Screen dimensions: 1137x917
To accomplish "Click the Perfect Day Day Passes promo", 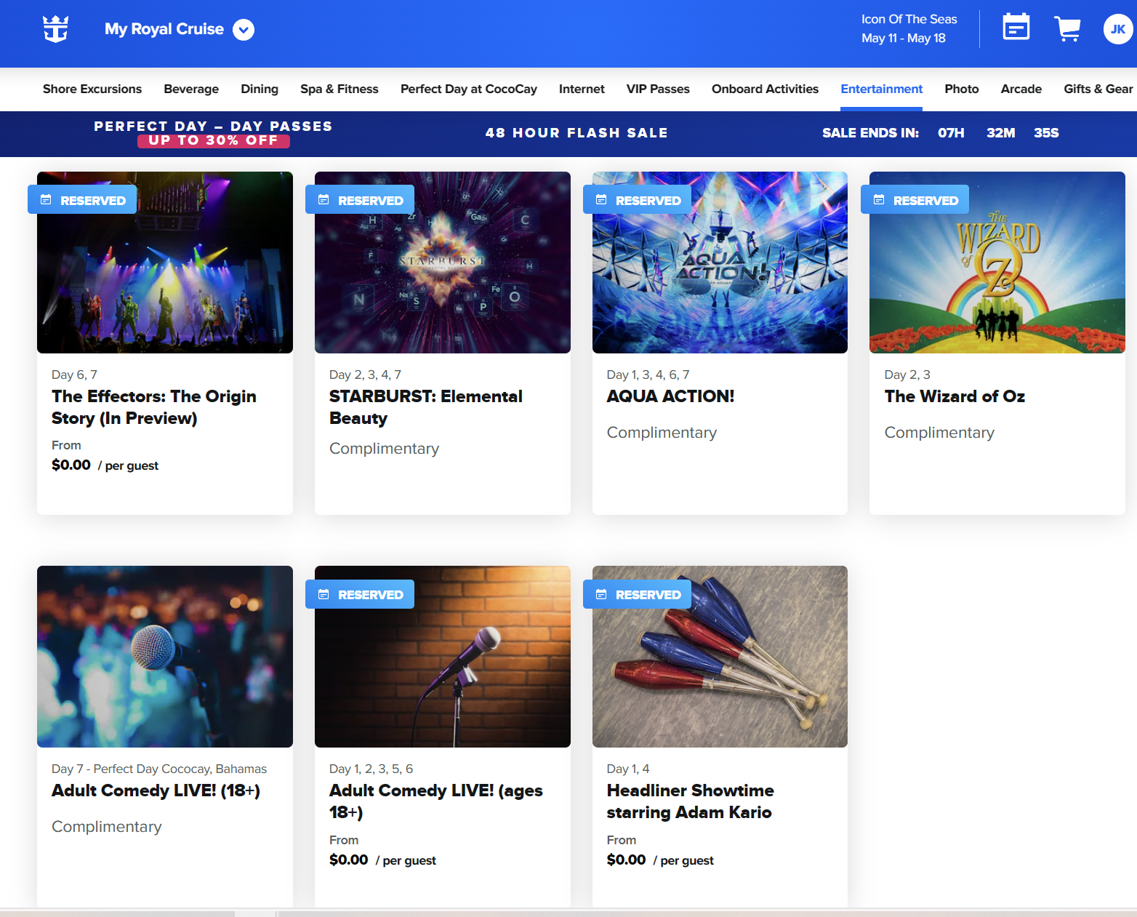I will pyautogui.click(x=213, y=133).
